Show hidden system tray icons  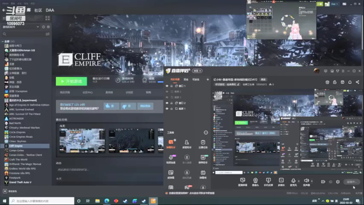[323, 201]
